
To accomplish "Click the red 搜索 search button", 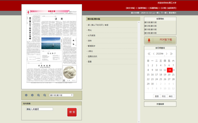I will [72, 112].
